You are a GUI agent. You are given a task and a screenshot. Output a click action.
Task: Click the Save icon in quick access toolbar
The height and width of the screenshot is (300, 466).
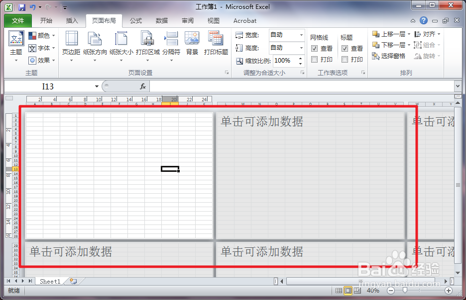point(22,7)
